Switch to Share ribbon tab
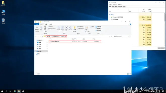 46,24
